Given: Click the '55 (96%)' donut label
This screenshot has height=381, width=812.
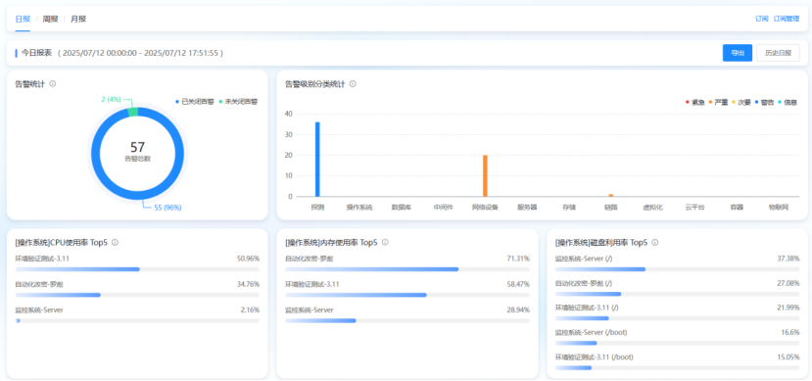Looking at the screenshot, I should (167, 208).
